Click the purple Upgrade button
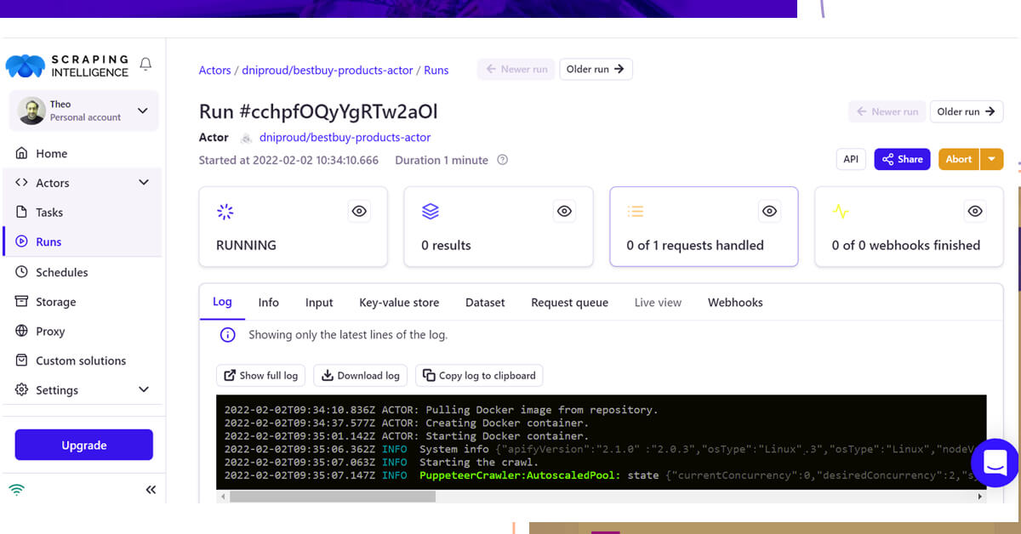Screen dimensions: 1021x534 coord(83,446)
